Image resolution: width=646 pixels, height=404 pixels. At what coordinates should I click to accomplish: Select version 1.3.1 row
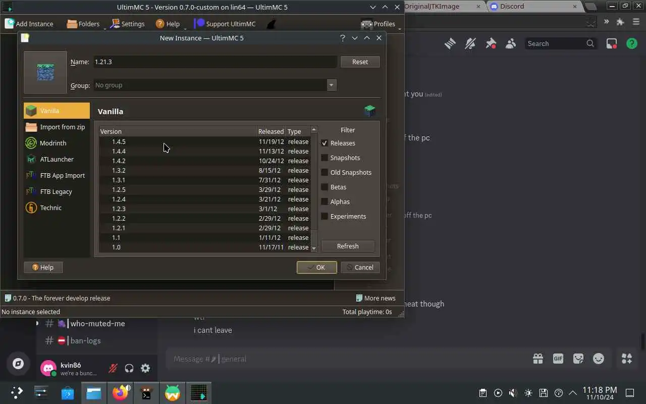pyautogui.click(x=204, y=180)
